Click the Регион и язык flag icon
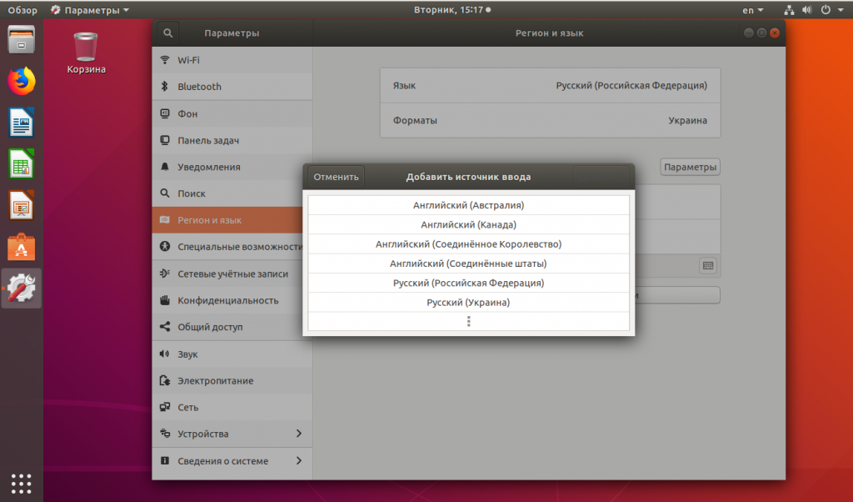This screenshot has width=853, height=502. [x=165, y=220]
